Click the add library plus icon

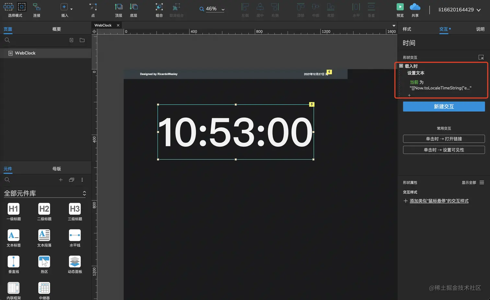pos(61,180)
